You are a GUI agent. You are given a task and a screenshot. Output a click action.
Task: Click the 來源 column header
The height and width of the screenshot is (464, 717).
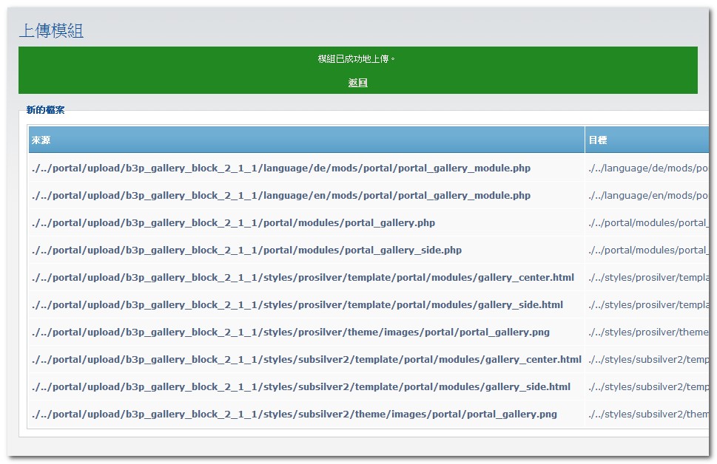[41, 140]
